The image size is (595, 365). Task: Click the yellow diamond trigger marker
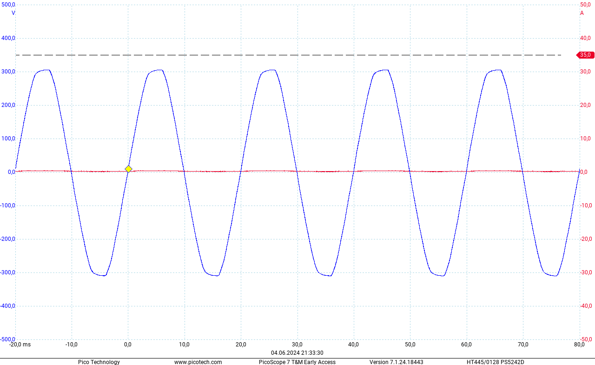click(128, 169)
